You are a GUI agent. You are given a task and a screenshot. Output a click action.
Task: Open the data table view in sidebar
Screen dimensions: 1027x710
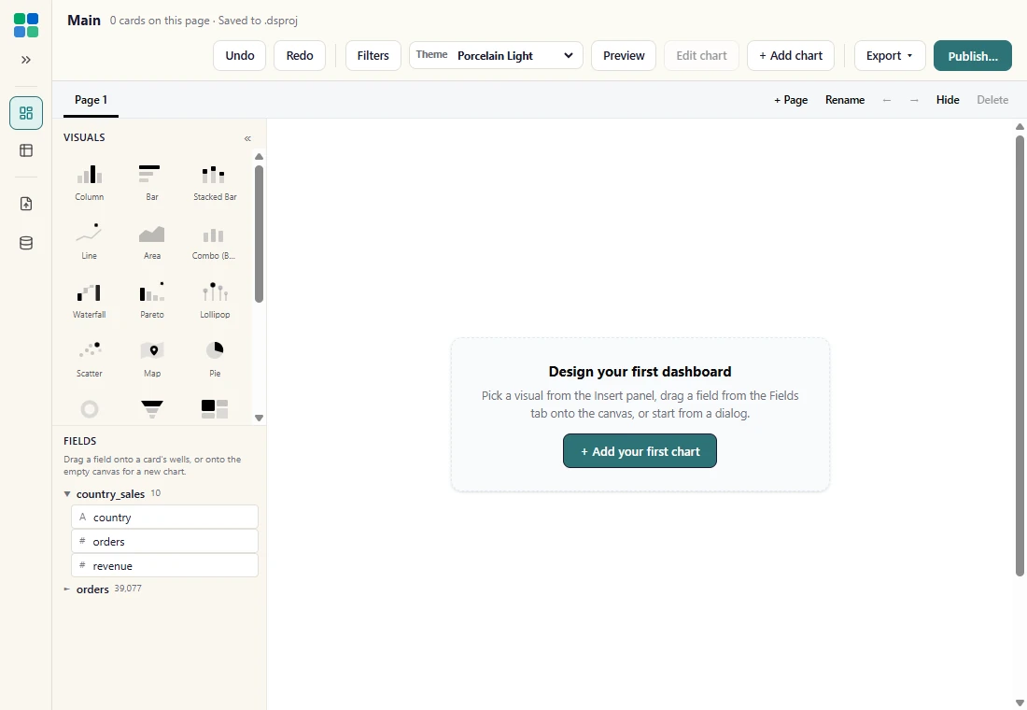(26, 150)
